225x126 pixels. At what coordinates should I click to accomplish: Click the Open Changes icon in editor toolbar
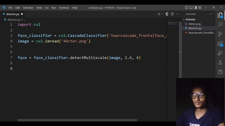pos(167,14)
